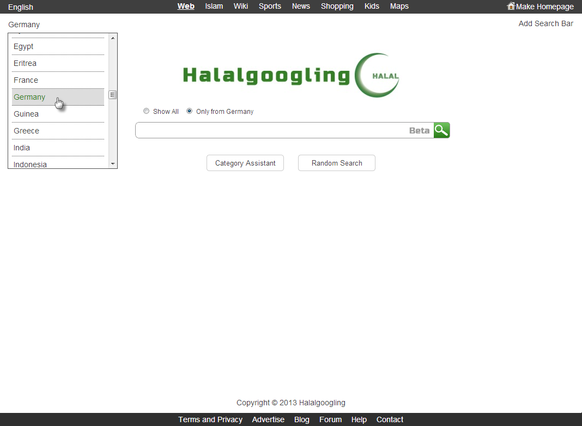Choose Germany in the country list

58,97
